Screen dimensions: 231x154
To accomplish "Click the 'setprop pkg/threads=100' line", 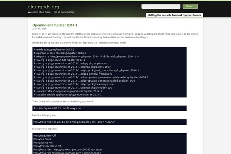I will (73, 88).
